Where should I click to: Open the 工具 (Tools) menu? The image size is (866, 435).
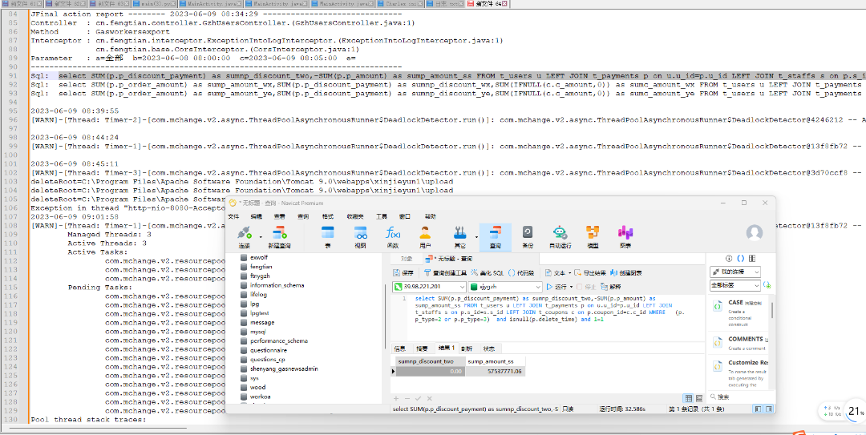tap(382, 216)
